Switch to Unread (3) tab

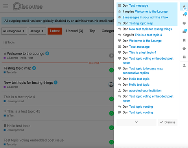click(x=75, y=31)
